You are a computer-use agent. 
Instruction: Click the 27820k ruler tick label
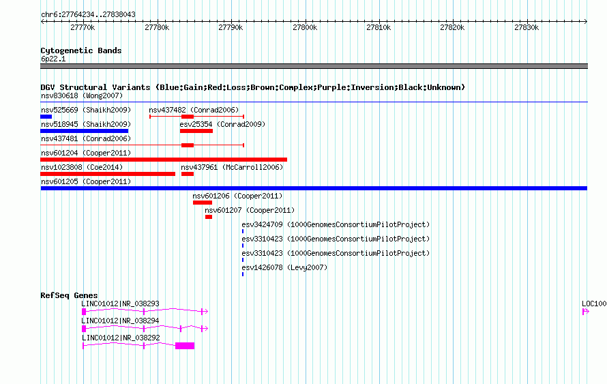tap(453, 27)
